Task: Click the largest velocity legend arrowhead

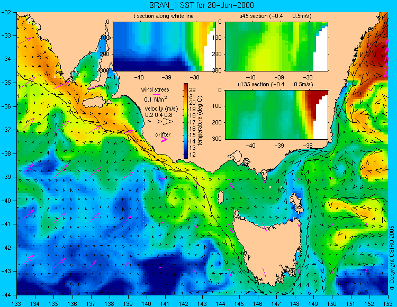Action: coord(168,122)
